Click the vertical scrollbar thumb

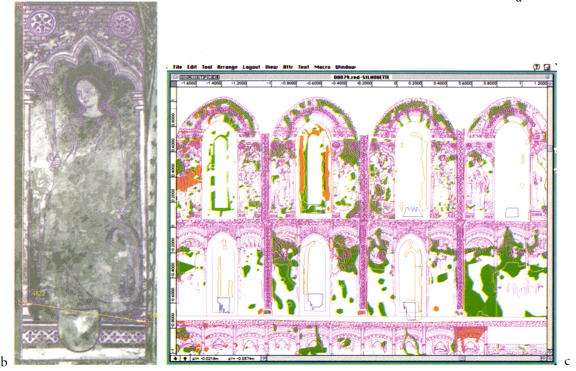[x=550, y=148]
